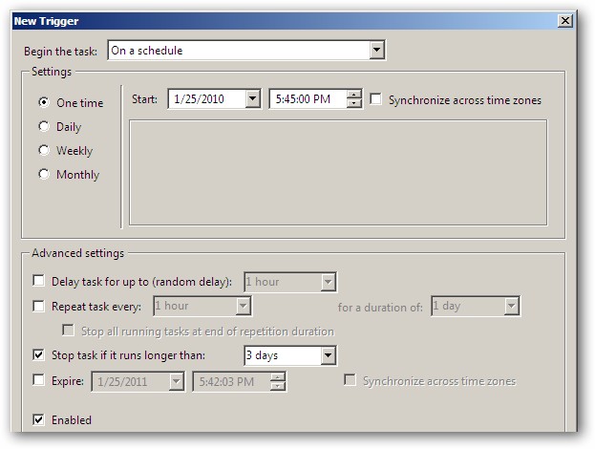The image size is (595, 449).
Task: Enable 'Repeat task every' checkbox
Action: 38,306
